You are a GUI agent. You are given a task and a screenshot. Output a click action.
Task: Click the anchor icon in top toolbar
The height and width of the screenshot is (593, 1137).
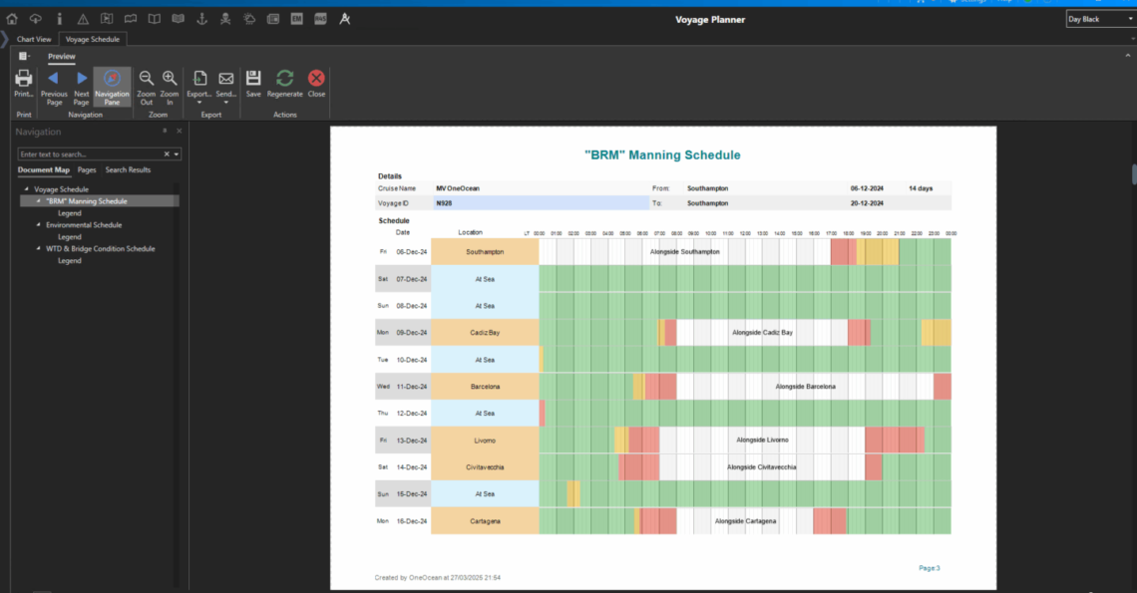coord(199,19)
